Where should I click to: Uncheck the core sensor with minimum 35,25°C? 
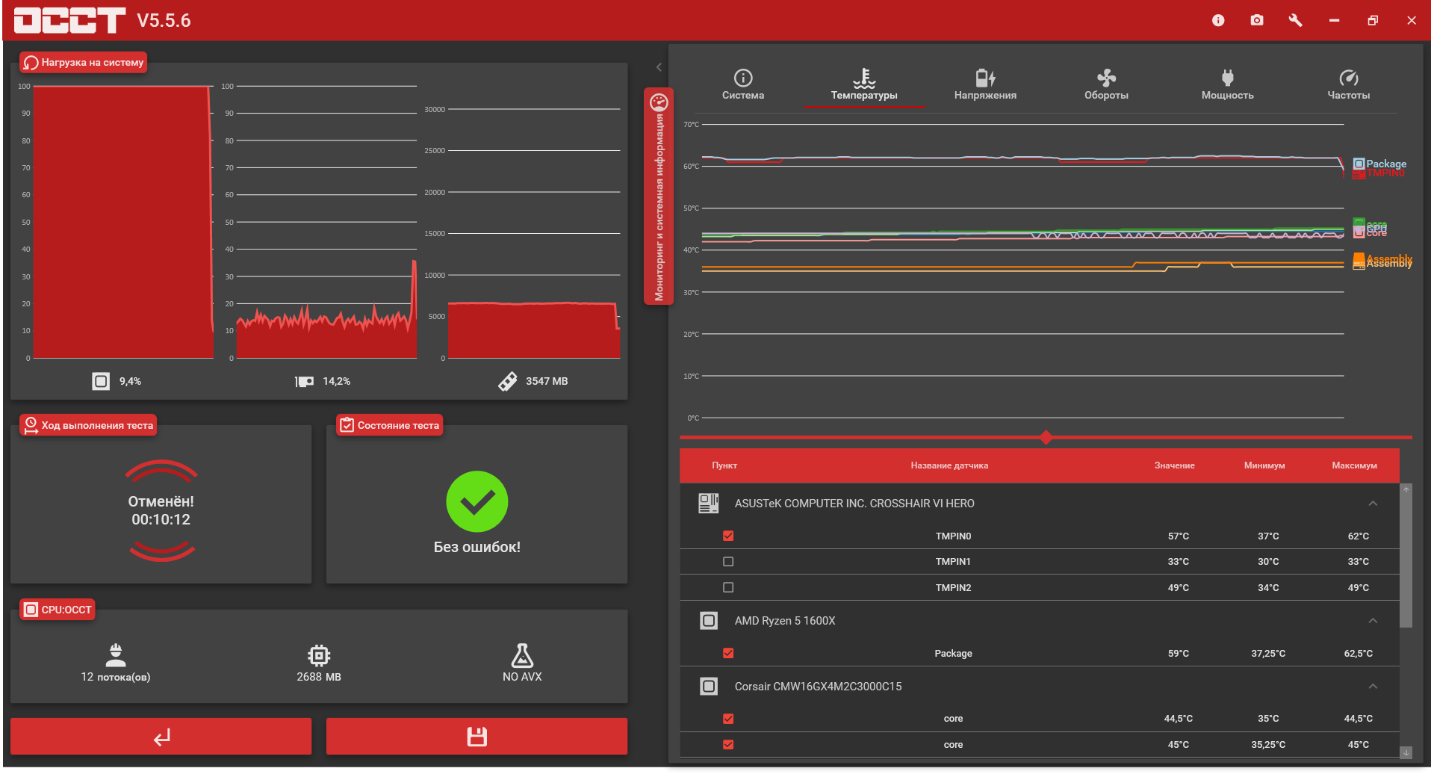pos(728,745)
